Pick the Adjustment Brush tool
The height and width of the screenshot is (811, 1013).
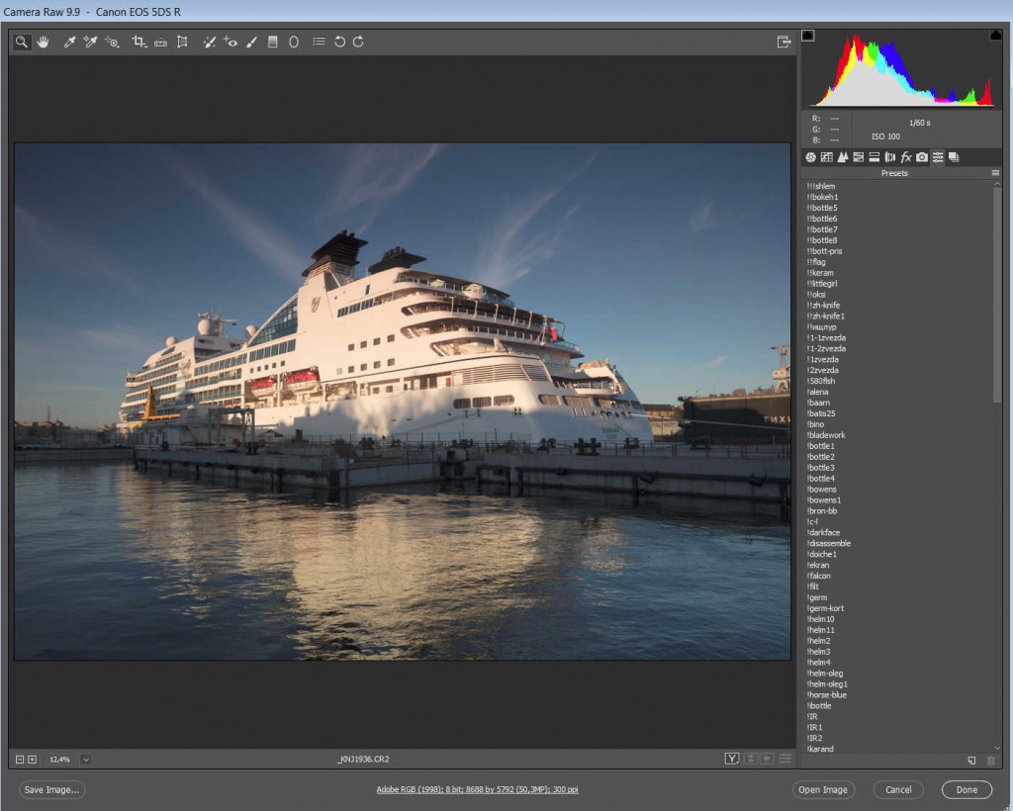click(x=251, y=43)
